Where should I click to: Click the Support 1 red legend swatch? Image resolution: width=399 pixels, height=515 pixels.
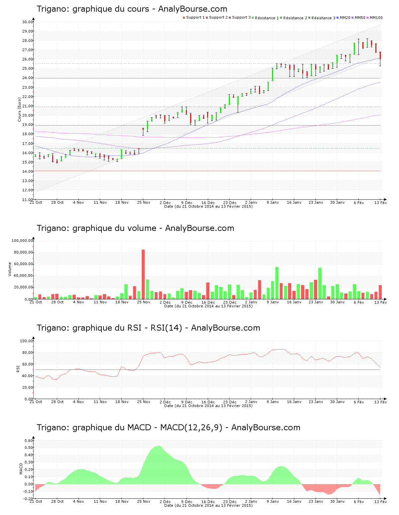(184, 18)
